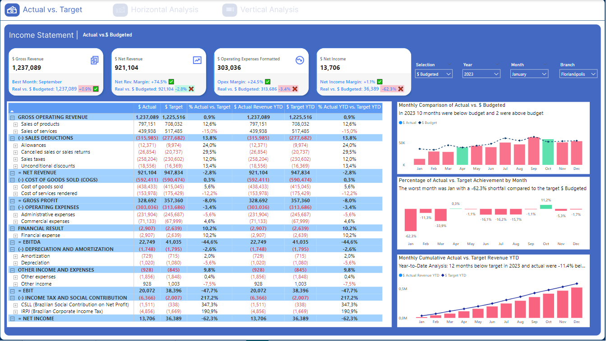This screenshot has width=606, height=341.
Task: Click the green check beside Net Income Margin
Action: 379,82
